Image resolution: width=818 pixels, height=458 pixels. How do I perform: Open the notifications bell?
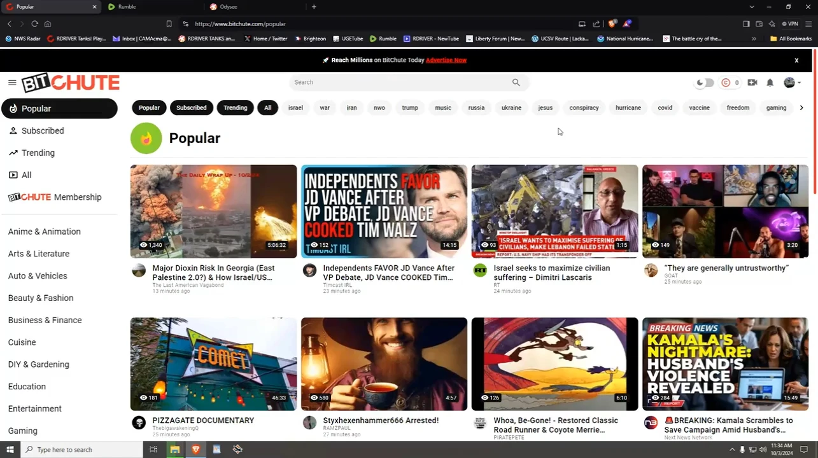coord(770,83)
